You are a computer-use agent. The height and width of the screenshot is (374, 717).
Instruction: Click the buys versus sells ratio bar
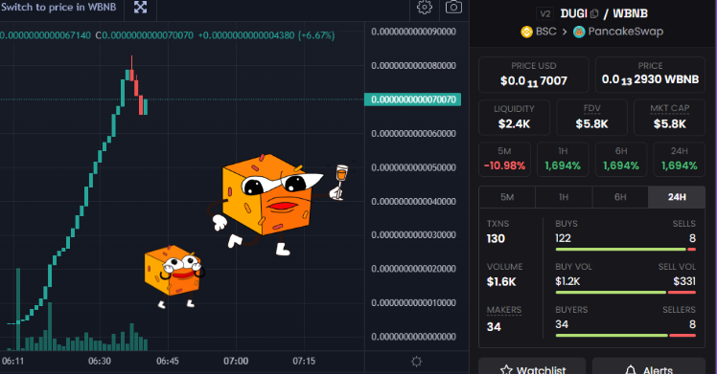(626, 250)
